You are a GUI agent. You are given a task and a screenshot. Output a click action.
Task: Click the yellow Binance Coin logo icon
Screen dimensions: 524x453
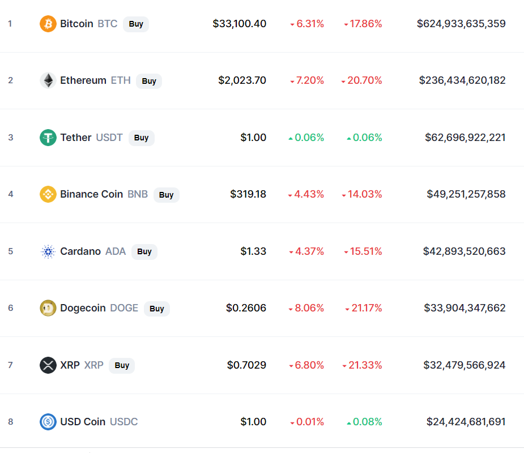[x=48, y=194]
